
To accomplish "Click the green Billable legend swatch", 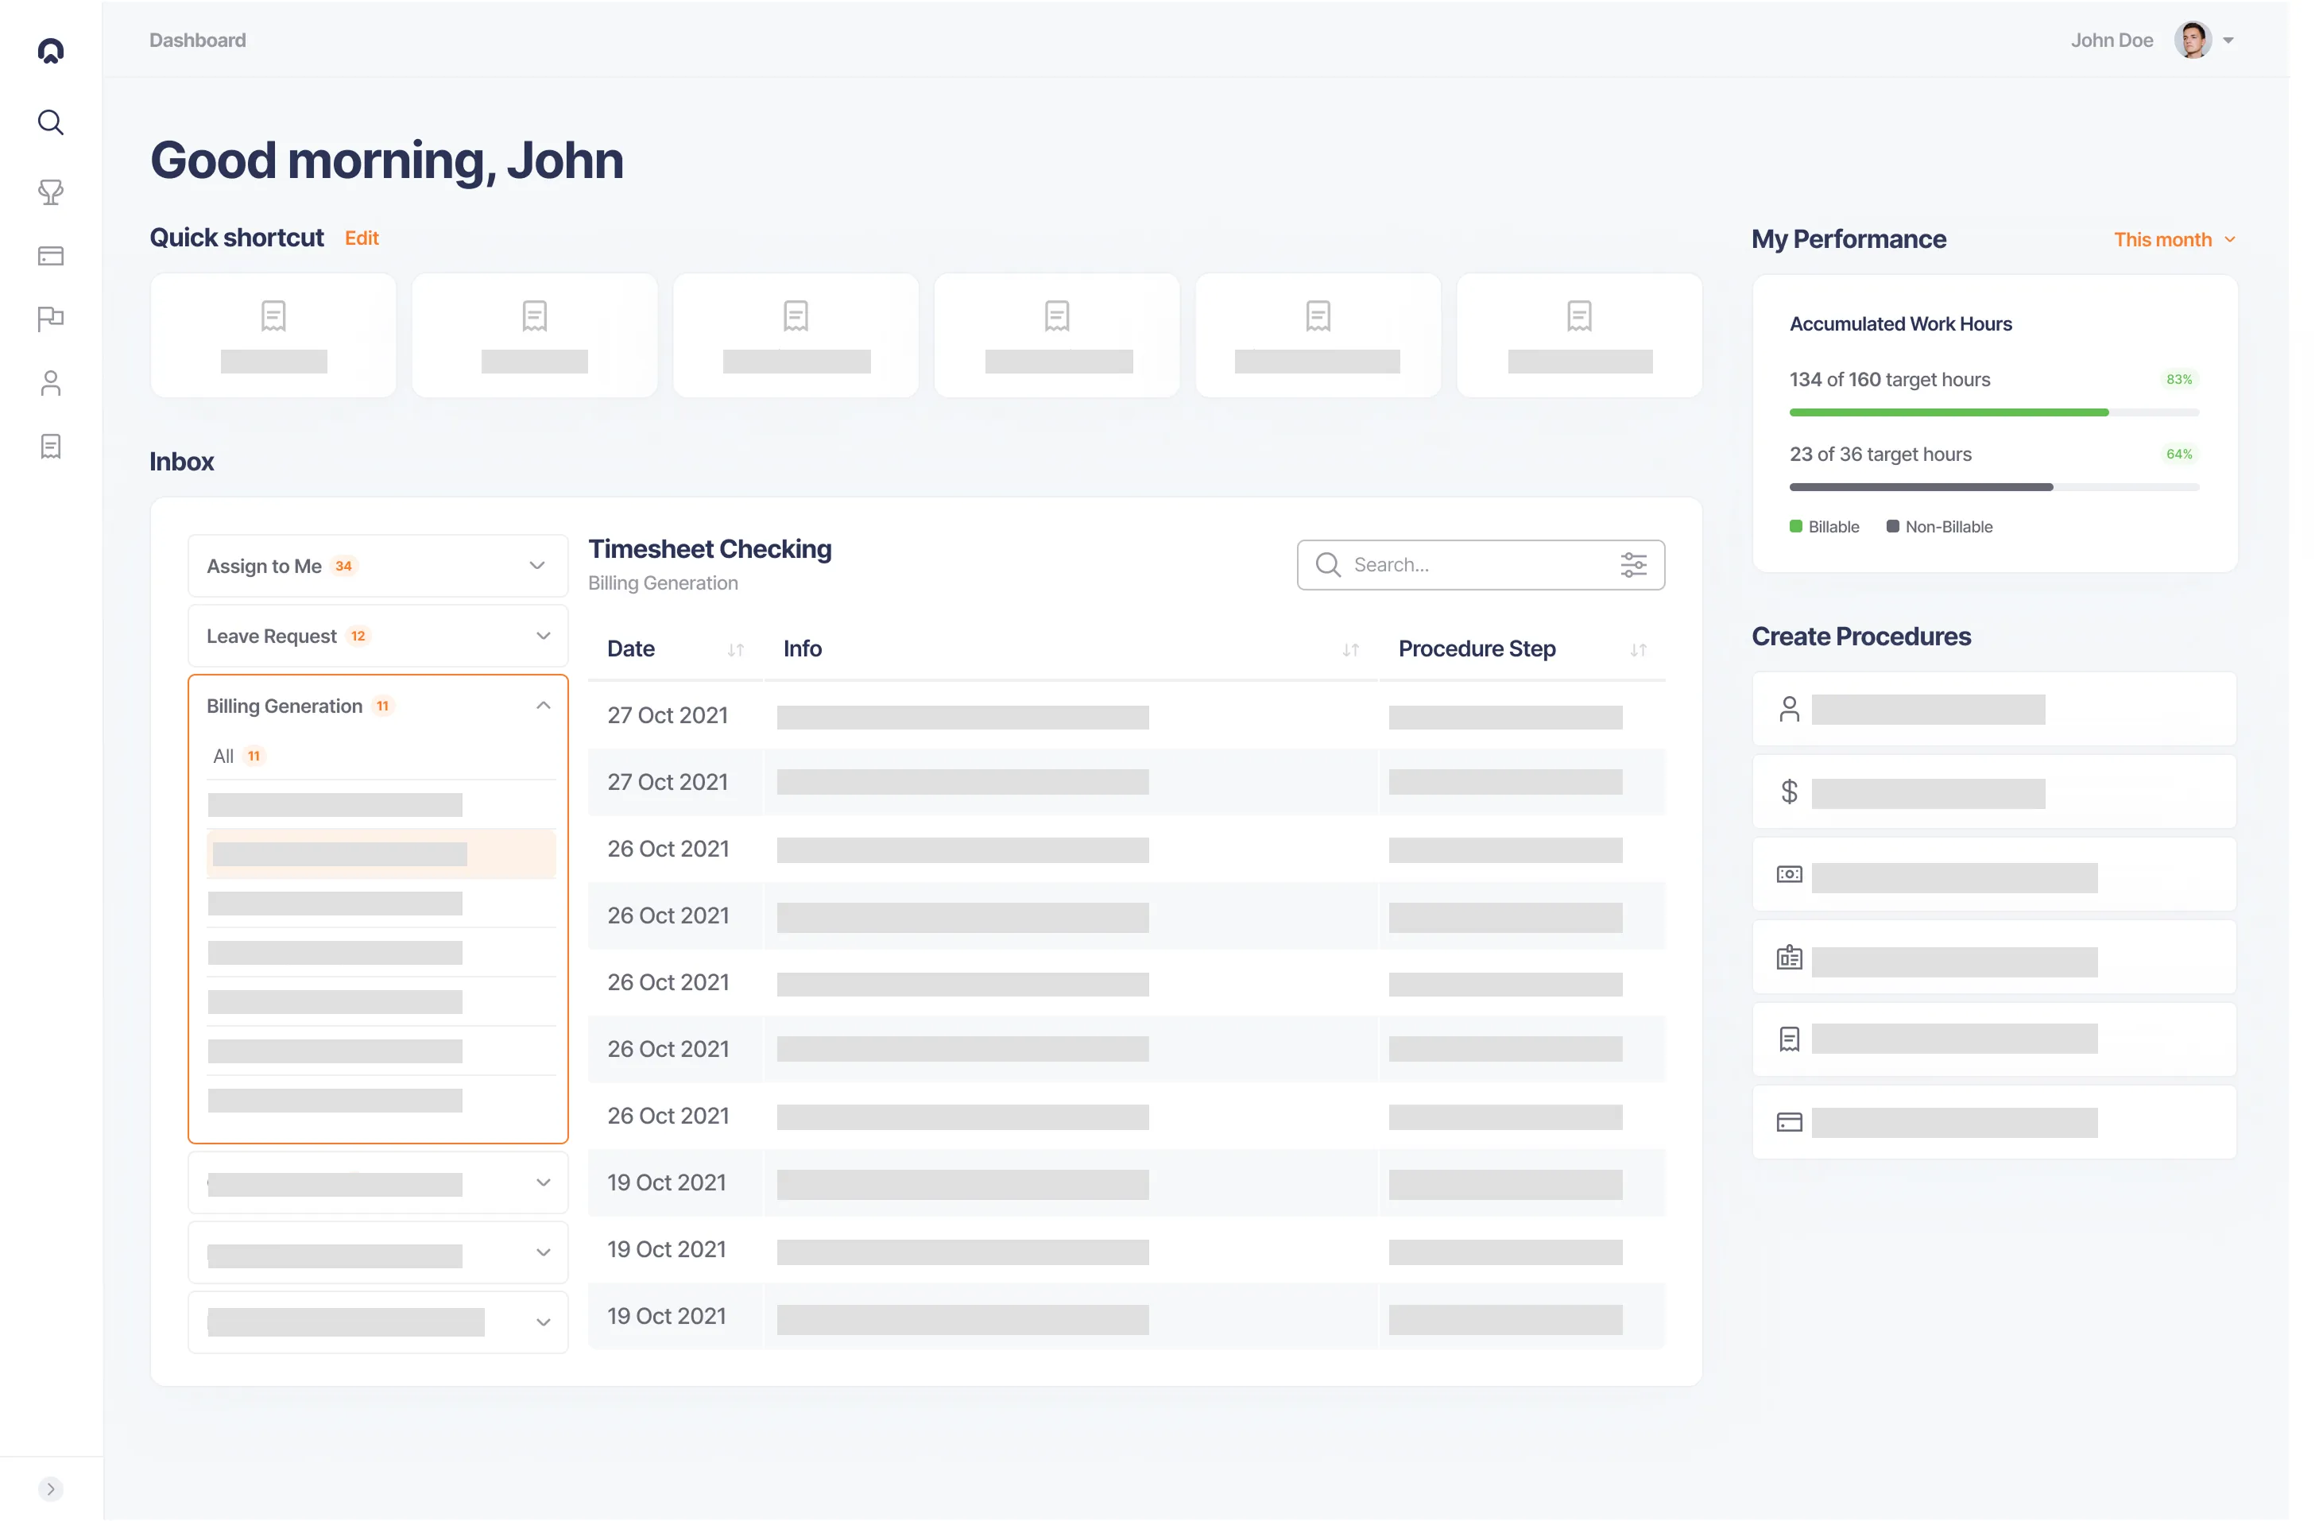I will pyautogui.click(x=1796, y=526).
